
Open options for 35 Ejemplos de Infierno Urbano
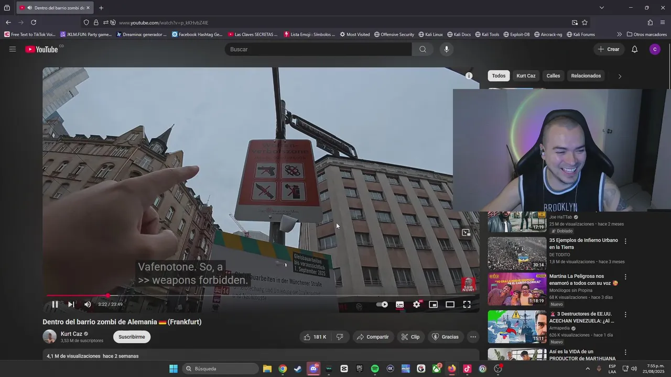coord(625,241)
